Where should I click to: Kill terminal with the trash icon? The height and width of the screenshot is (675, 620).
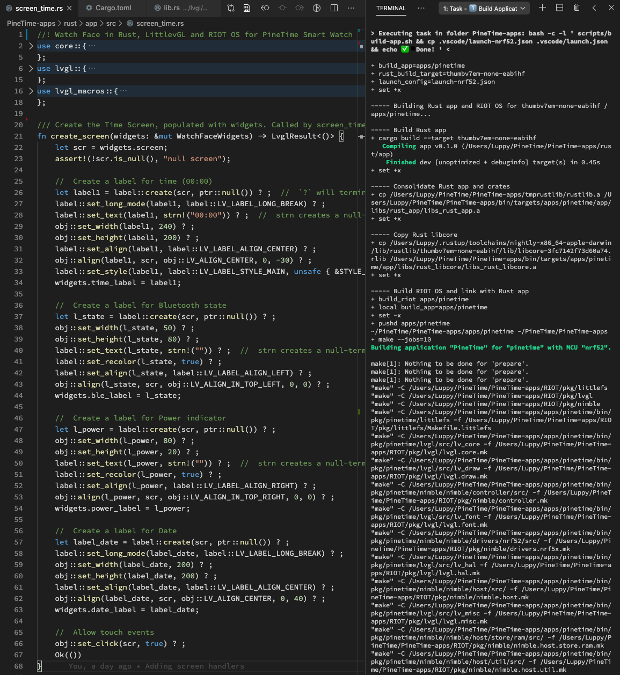click(x=577, y=8)
